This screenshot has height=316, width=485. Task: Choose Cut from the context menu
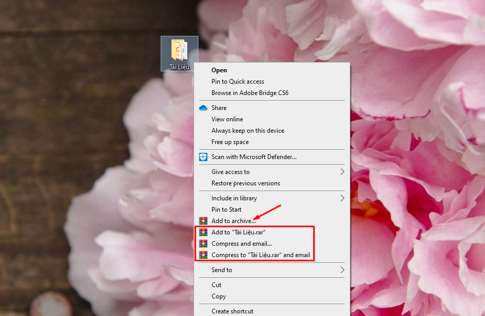217,285
